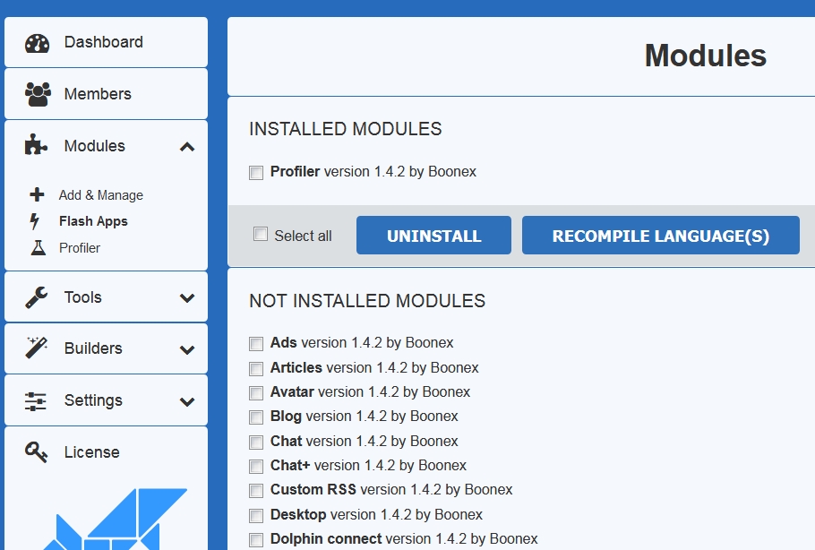
Task: Click the Tools wrench icon
Action: (37, 297)
